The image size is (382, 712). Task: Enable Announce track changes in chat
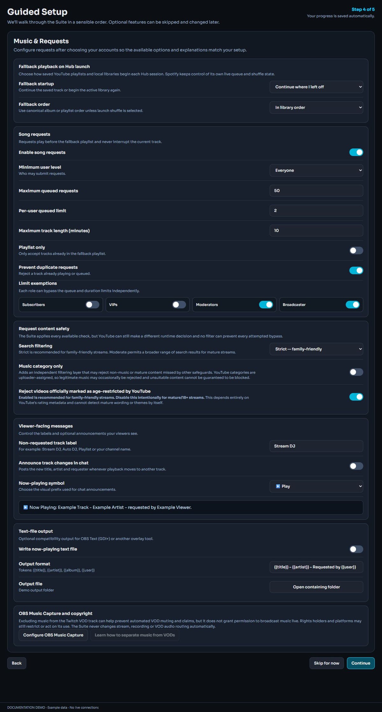point(356,466)
